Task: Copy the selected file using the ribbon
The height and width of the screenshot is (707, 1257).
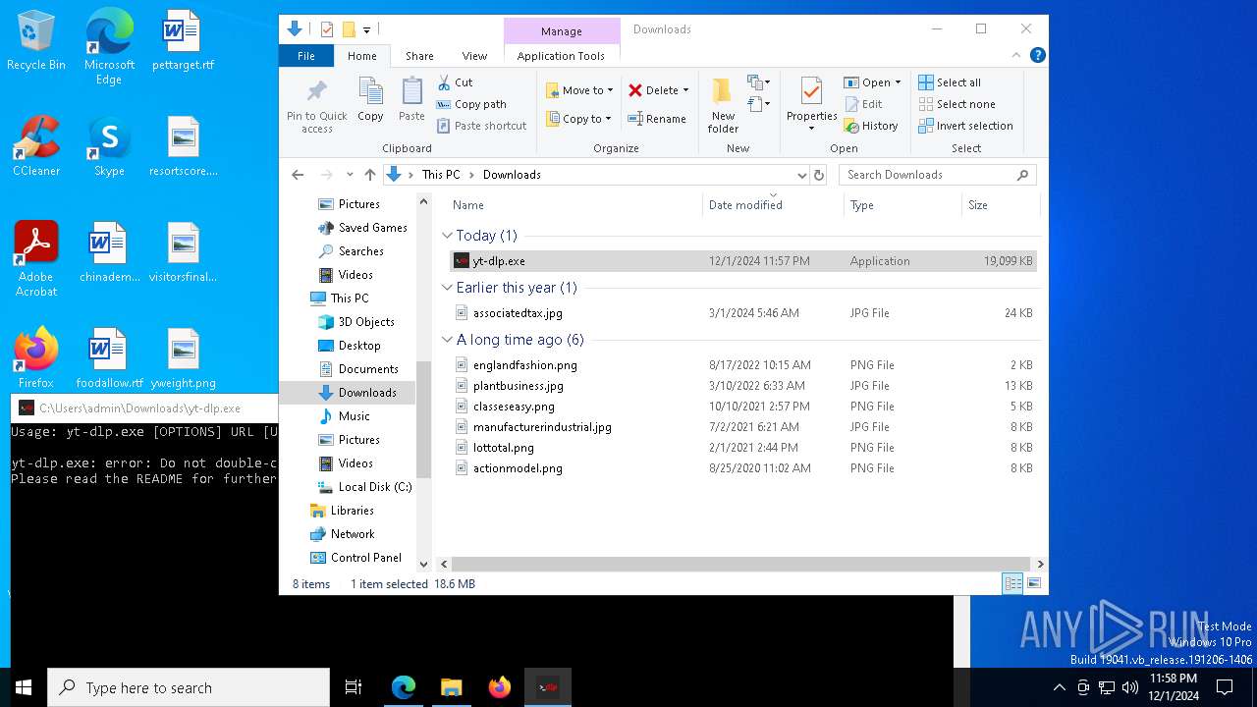Action: click(x=370, y=100)
